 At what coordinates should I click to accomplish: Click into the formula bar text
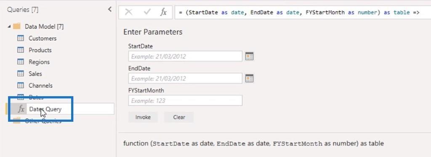click(x=303, y=13)
